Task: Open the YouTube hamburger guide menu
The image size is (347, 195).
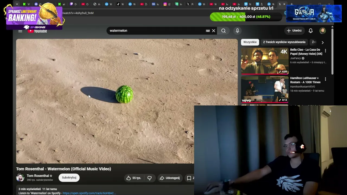Action: 20,31
